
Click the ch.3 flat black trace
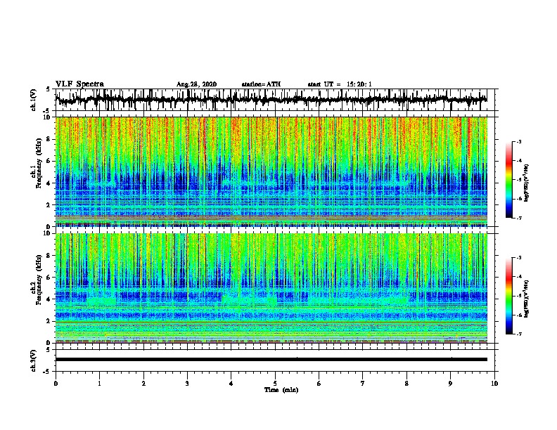[x=271, y=360]
